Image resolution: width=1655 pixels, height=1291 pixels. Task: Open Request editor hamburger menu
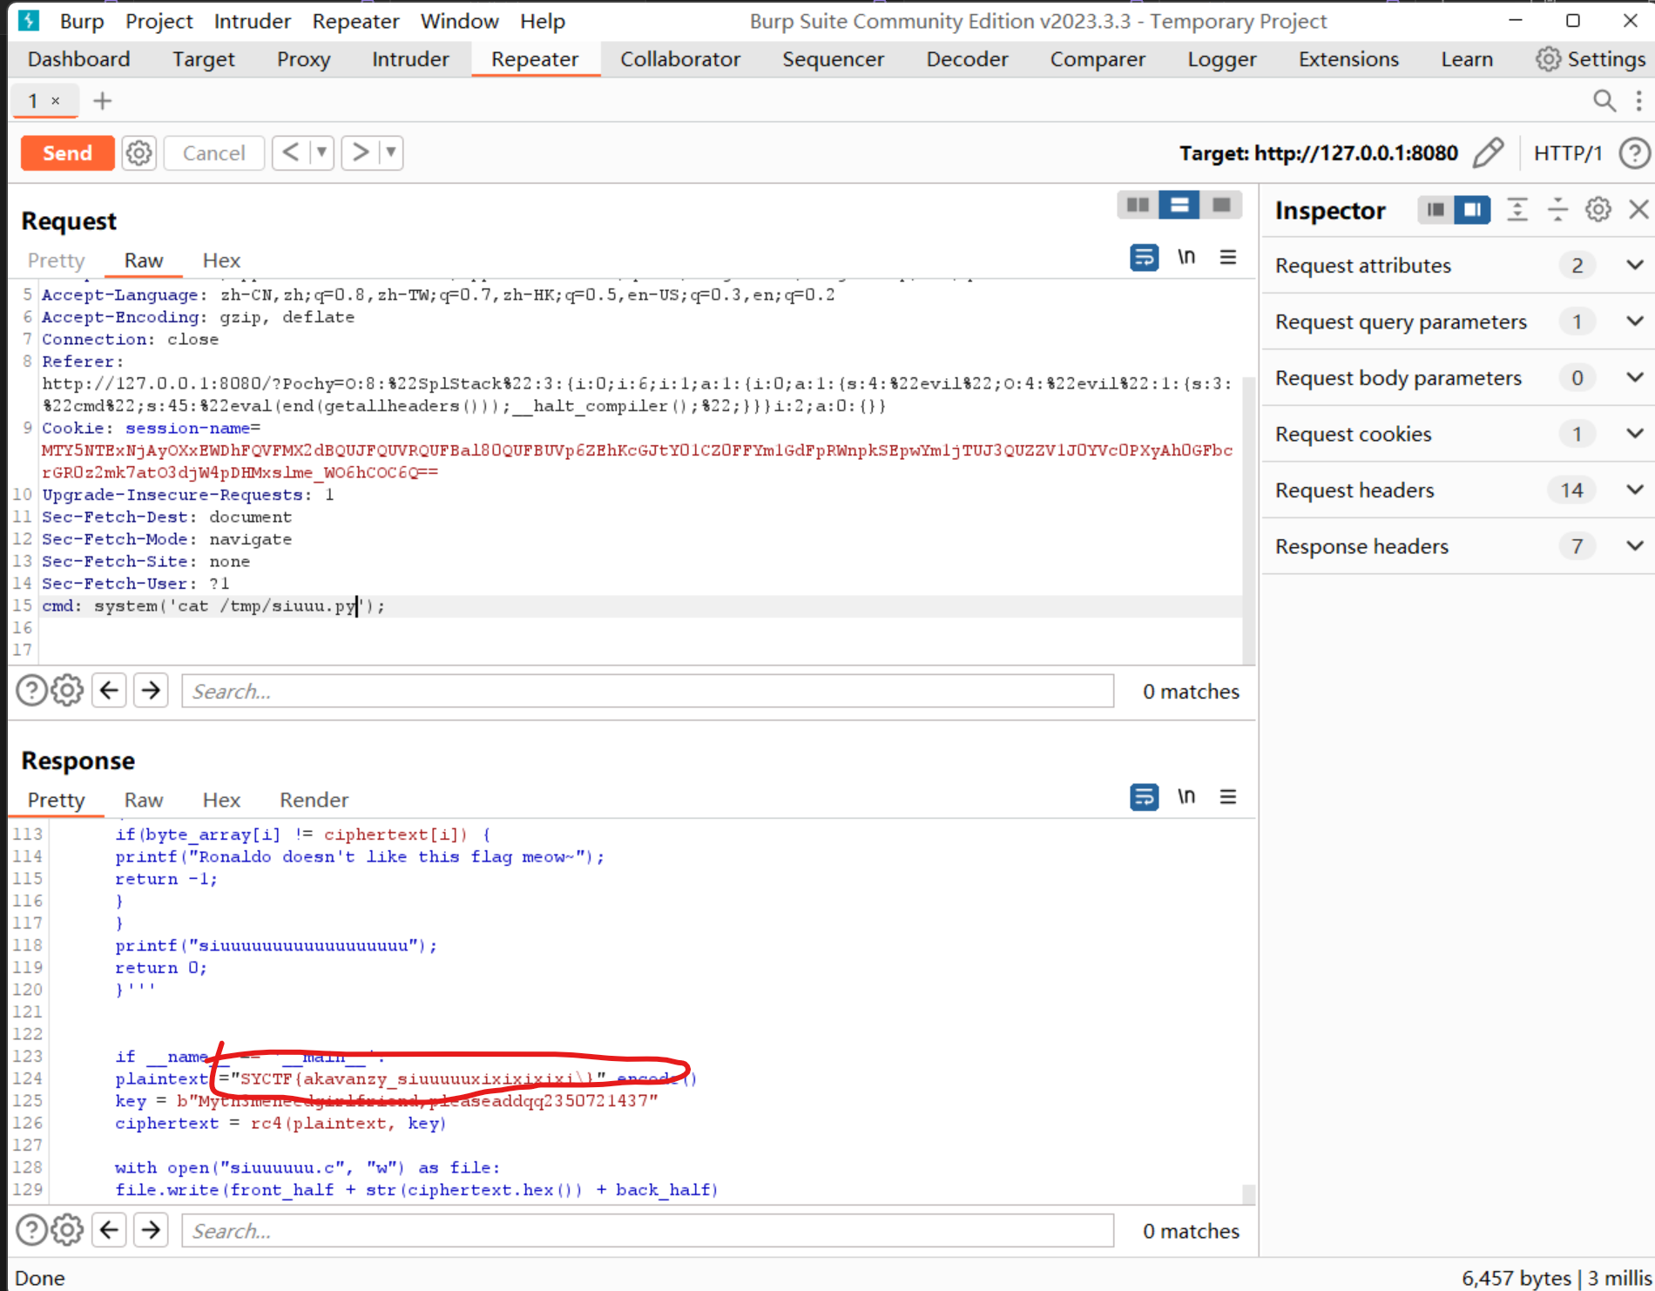pos(1228,257)
